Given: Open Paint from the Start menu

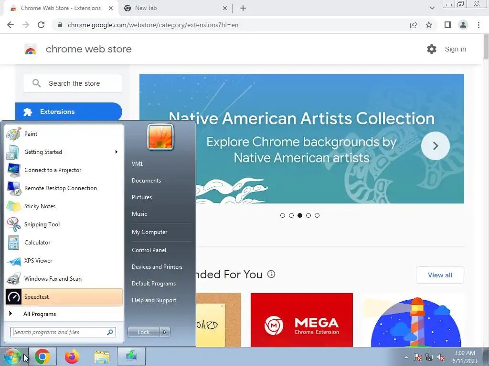Looking at the screenshot, I should pos(64,134).
